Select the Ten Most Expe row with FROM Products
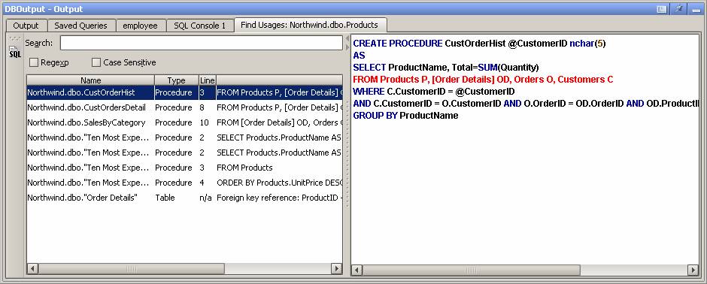The height and width of the screenshot is (284, 707). [184, 168]
